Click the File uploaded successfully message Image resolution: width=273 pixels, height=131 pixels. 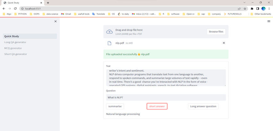tap(166, 54)
